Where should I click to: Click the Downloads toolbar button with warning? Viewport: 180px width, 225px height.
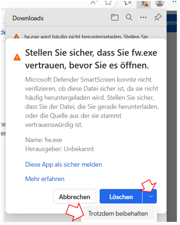pyautogui.click(x=144, y=4)
